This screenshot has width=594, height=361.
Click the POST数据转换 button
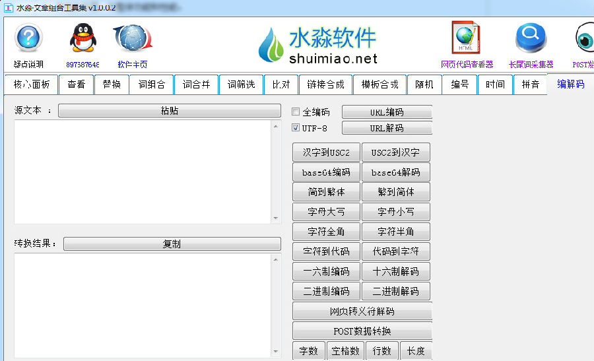tap(362, 331)
